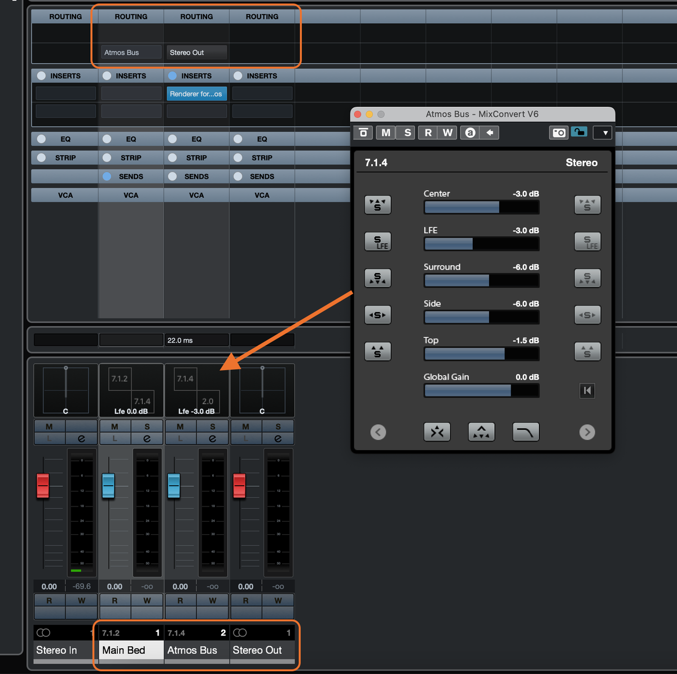Adjust the Side level slider
The image size is (677, 674).
point(481,317)
